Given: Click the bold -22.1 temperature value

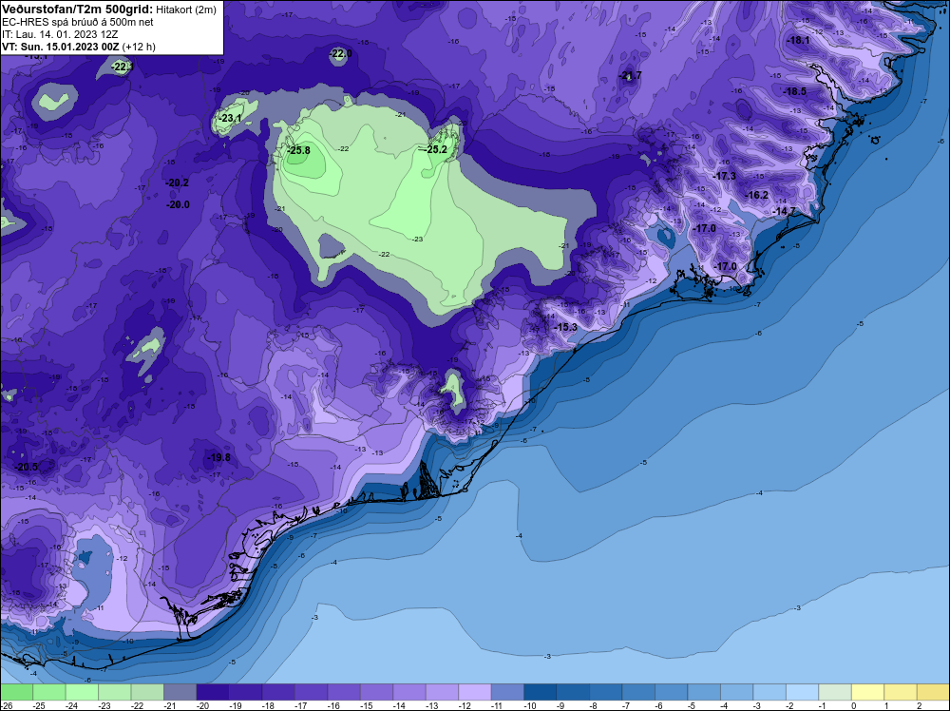Looking at the screenshot, I should 123,67.
